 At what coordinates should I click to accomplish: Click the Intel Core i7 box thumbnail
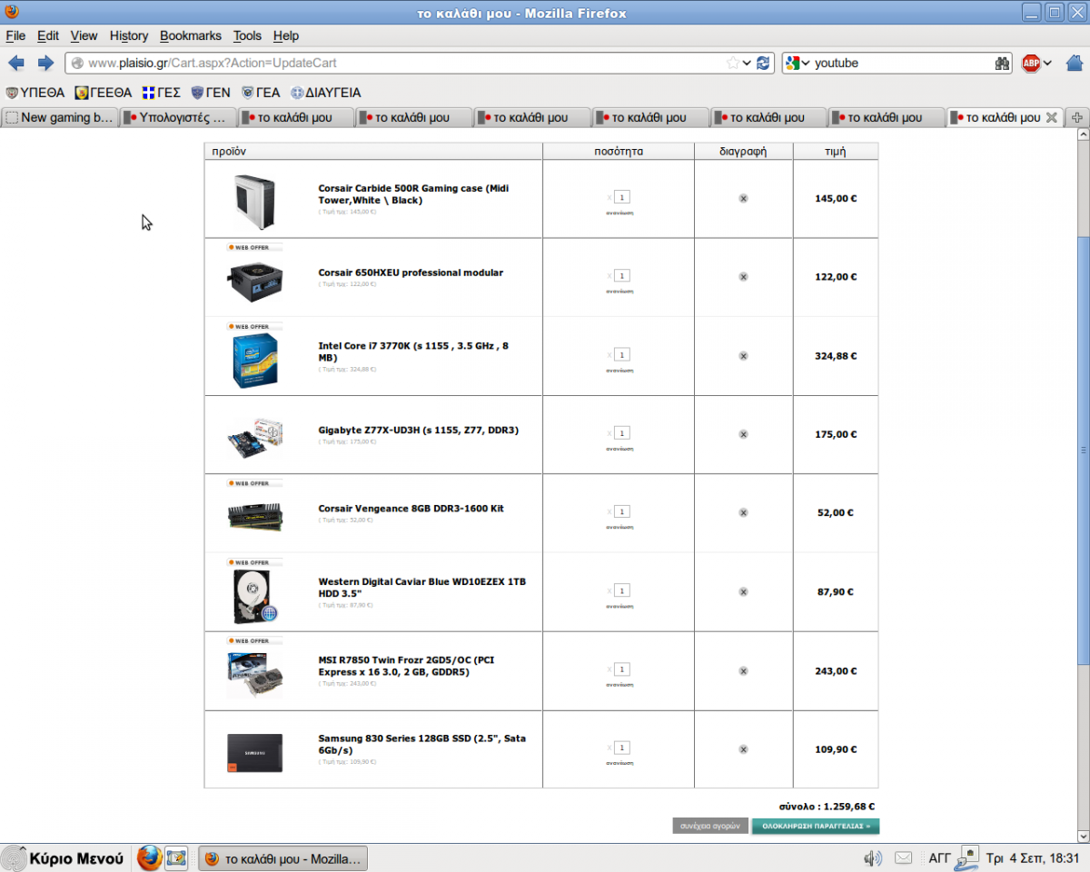click(x=254, y=361)
